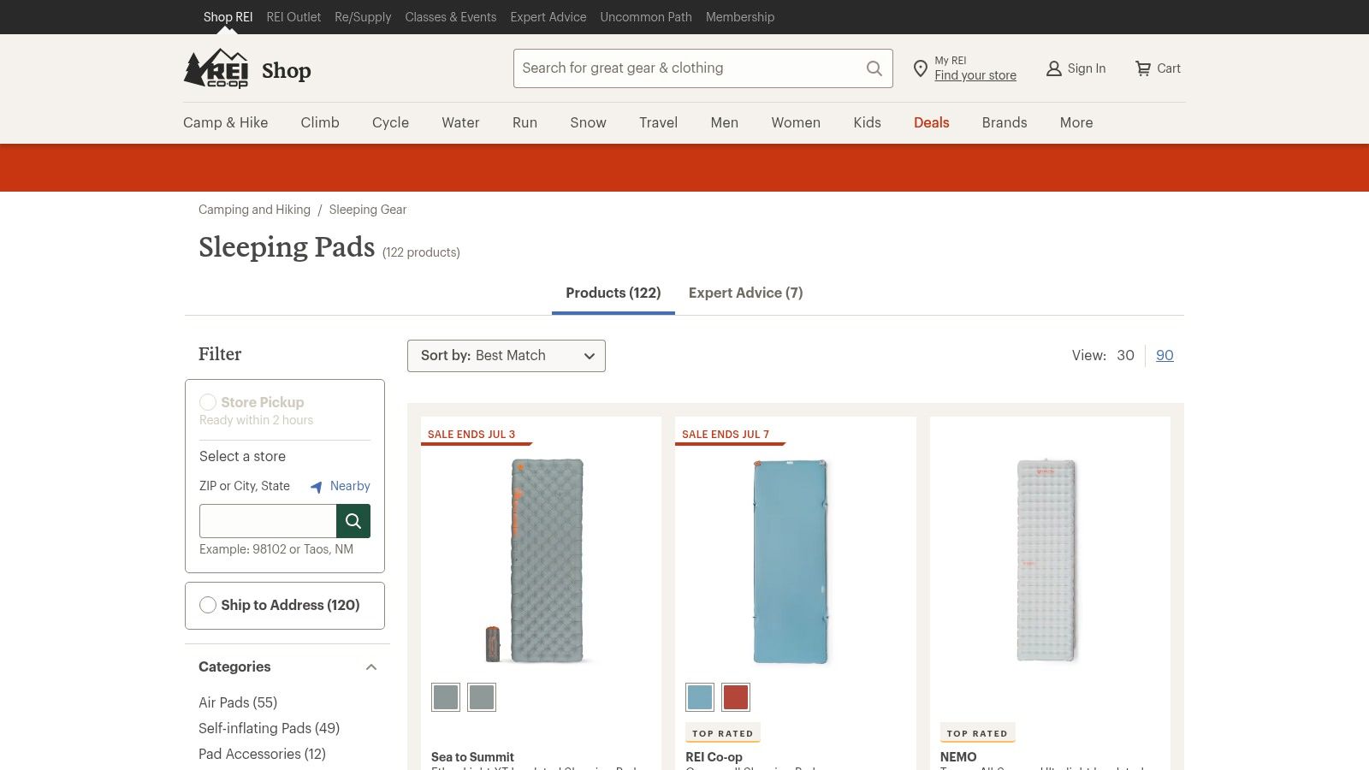Filter by Air Pads (55)
This screenshot has height=770, width=1369.
tap(238, 702)
